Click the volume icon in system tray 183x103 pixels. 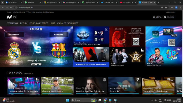point(167,100)
